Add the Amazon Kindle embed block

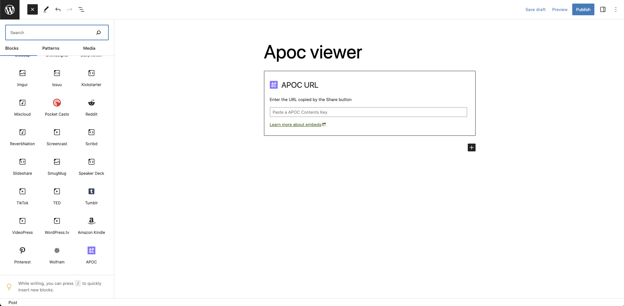[x=91, y=225]
